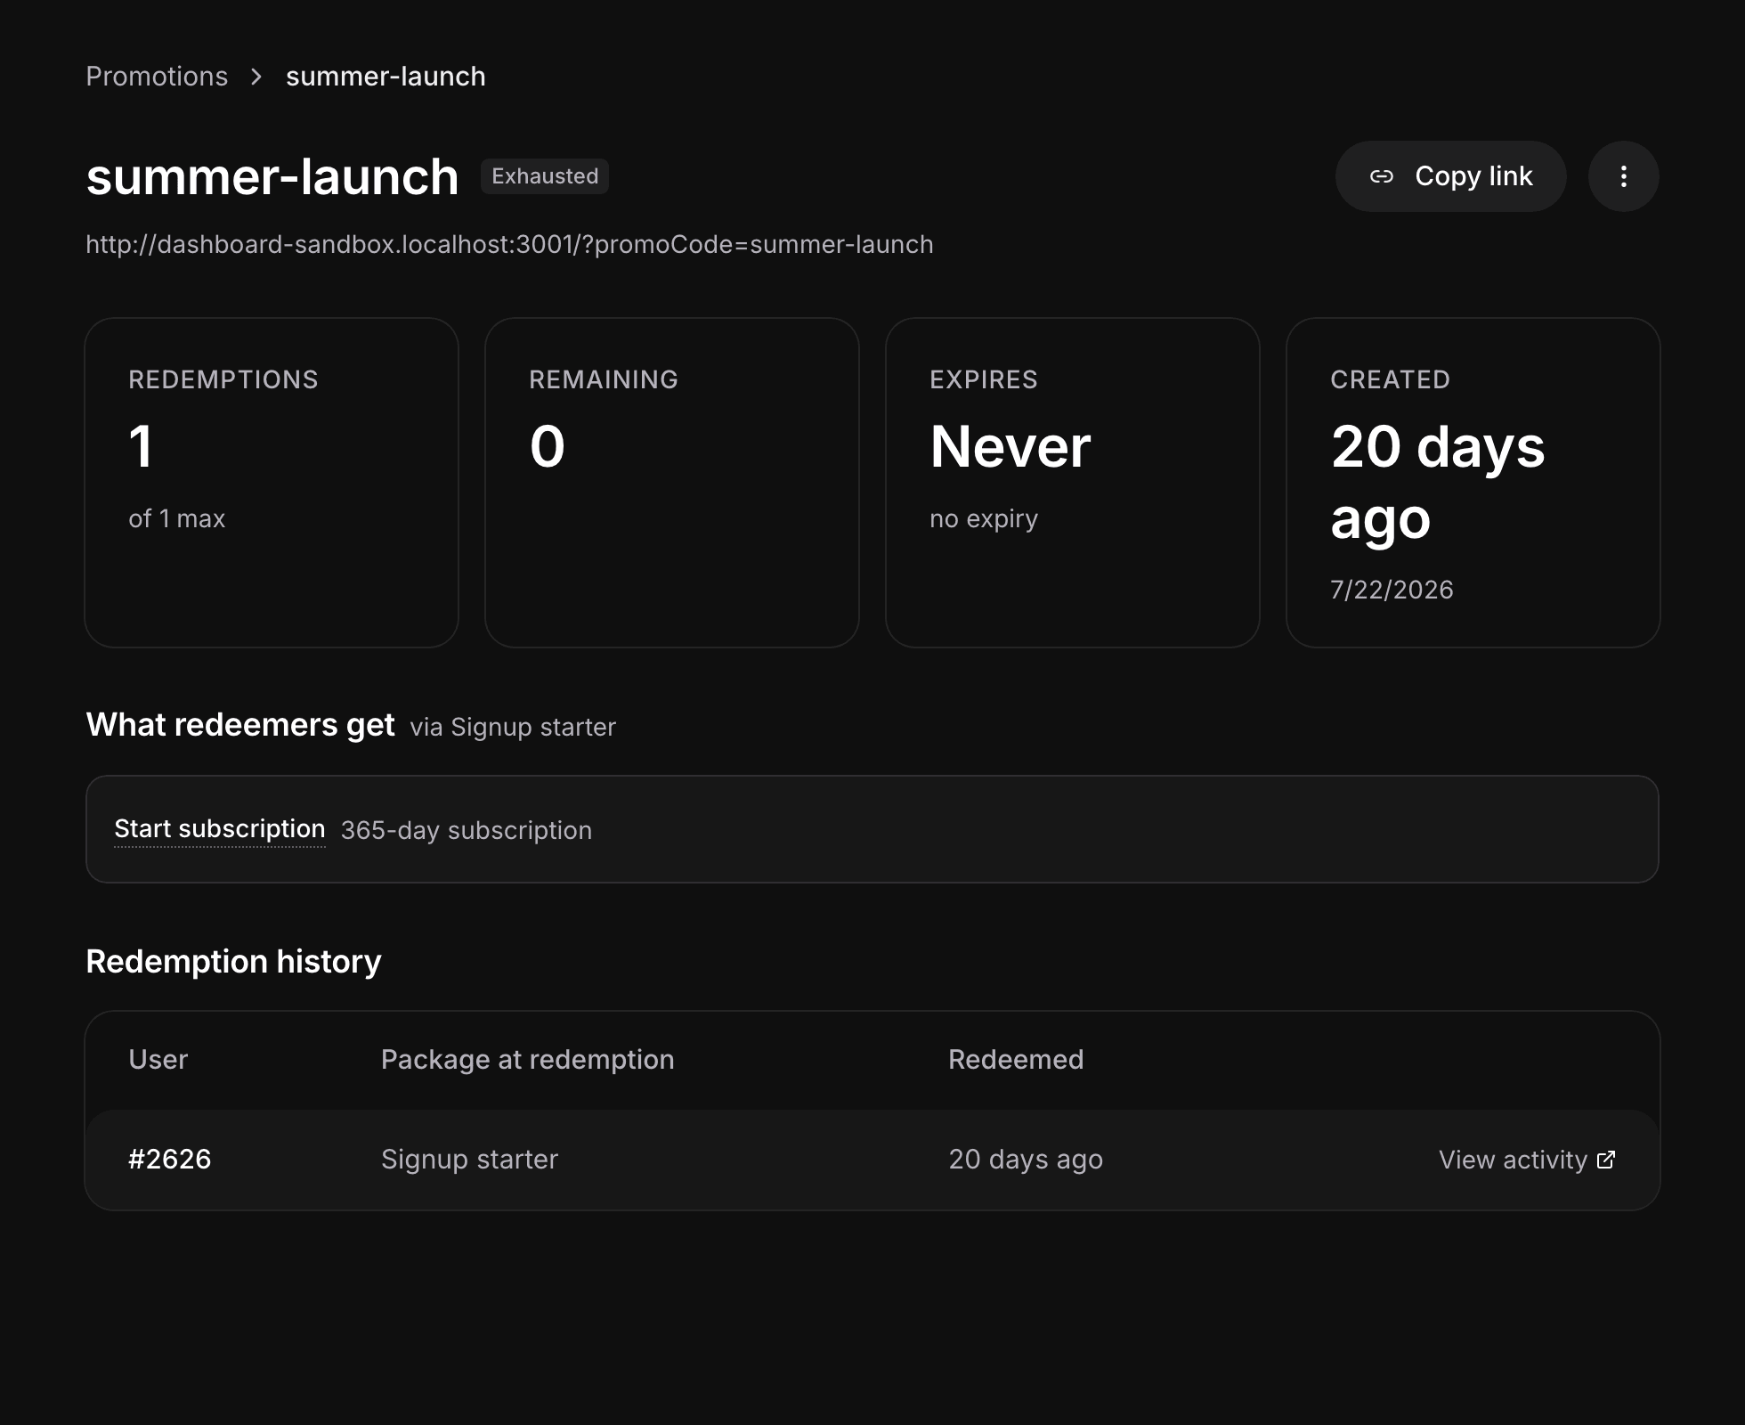Image resolution: width=1745 pixels, height=1425 pixels.
Task: Go back to Promotions breadcrumb
Action: (157, 77)
